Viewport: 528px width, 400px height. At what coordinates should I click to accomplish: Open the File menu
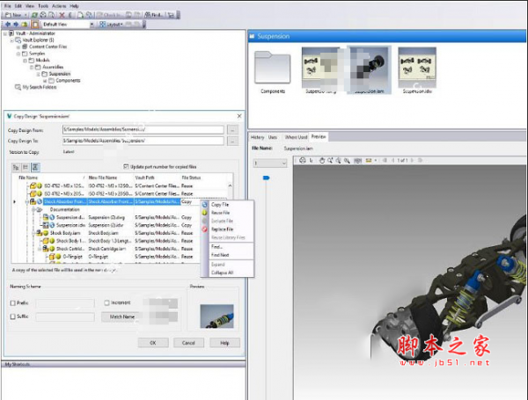[x=8, y=6]
